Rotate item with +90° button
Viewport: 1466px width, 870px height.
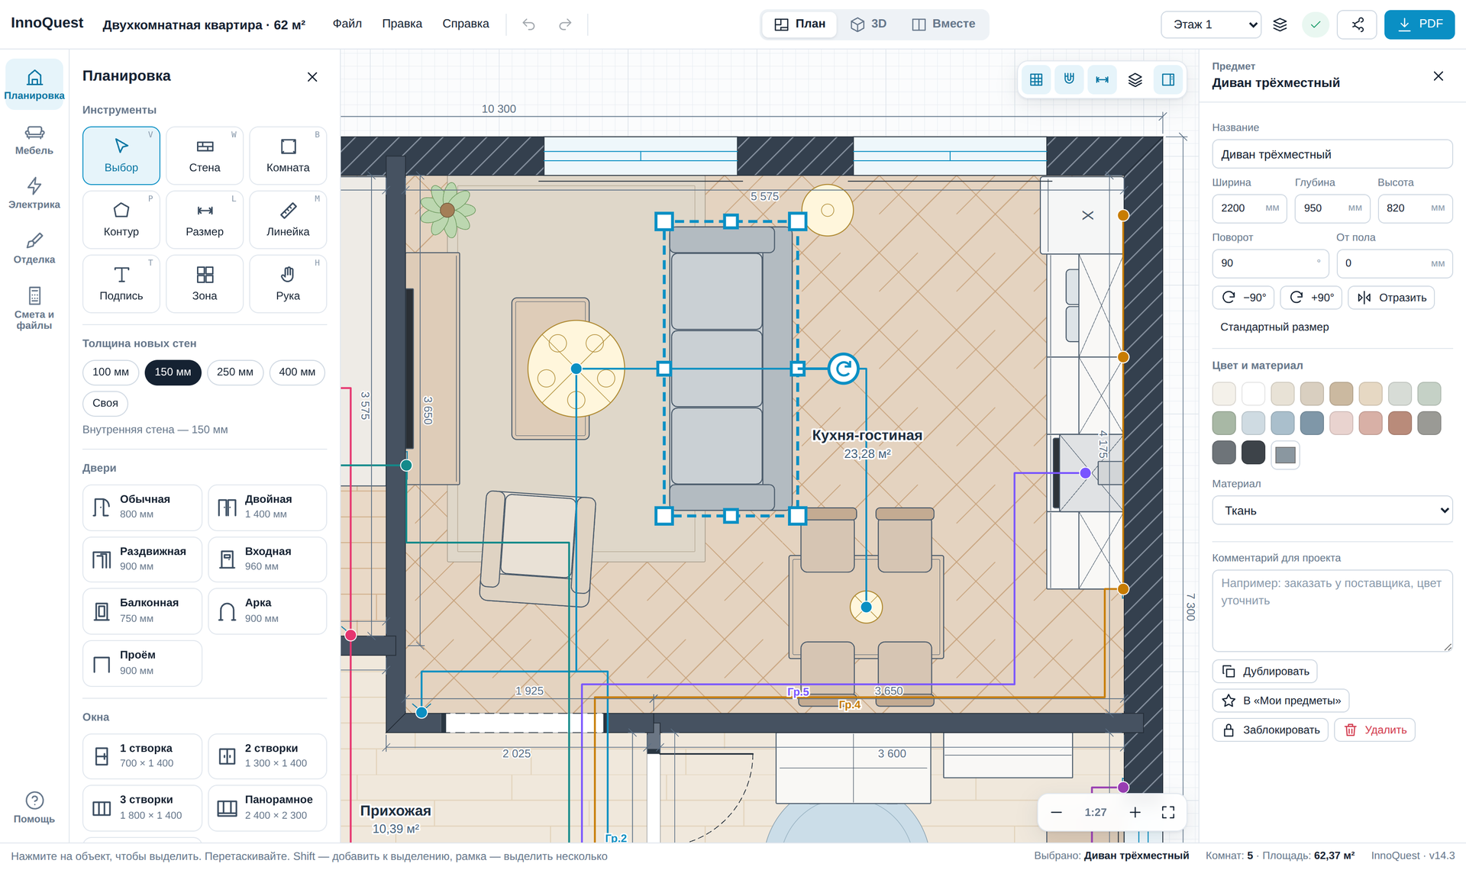click(x=1311, y=298)
